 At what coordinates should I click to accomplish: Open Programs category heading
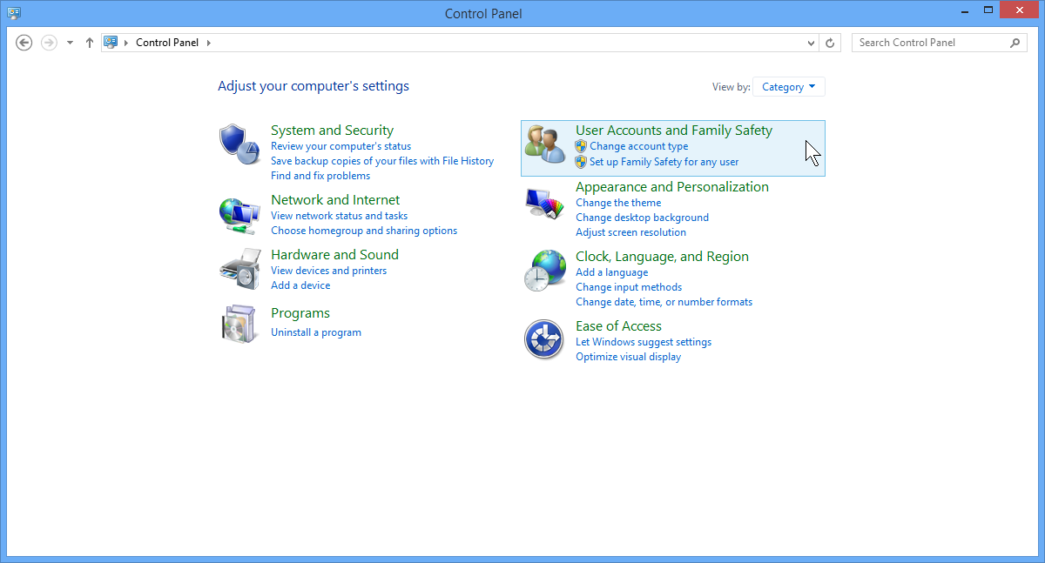coord(300,313)
